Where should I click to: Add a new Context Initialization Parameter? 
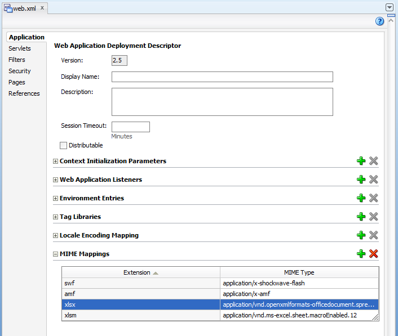pos(361,161)
